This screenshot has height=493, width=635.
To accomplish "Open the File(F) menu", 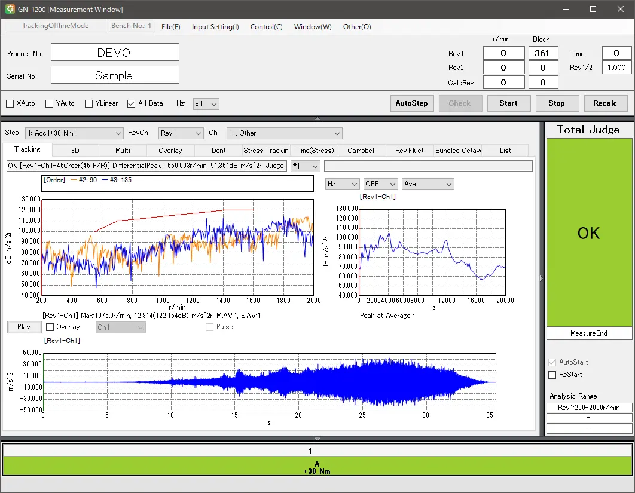I will click(x=171, y=27).
